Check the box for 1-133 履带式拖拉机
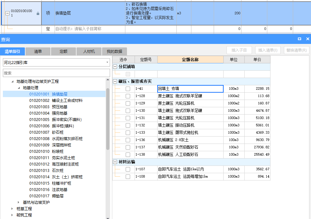 [x=128, y=133]
